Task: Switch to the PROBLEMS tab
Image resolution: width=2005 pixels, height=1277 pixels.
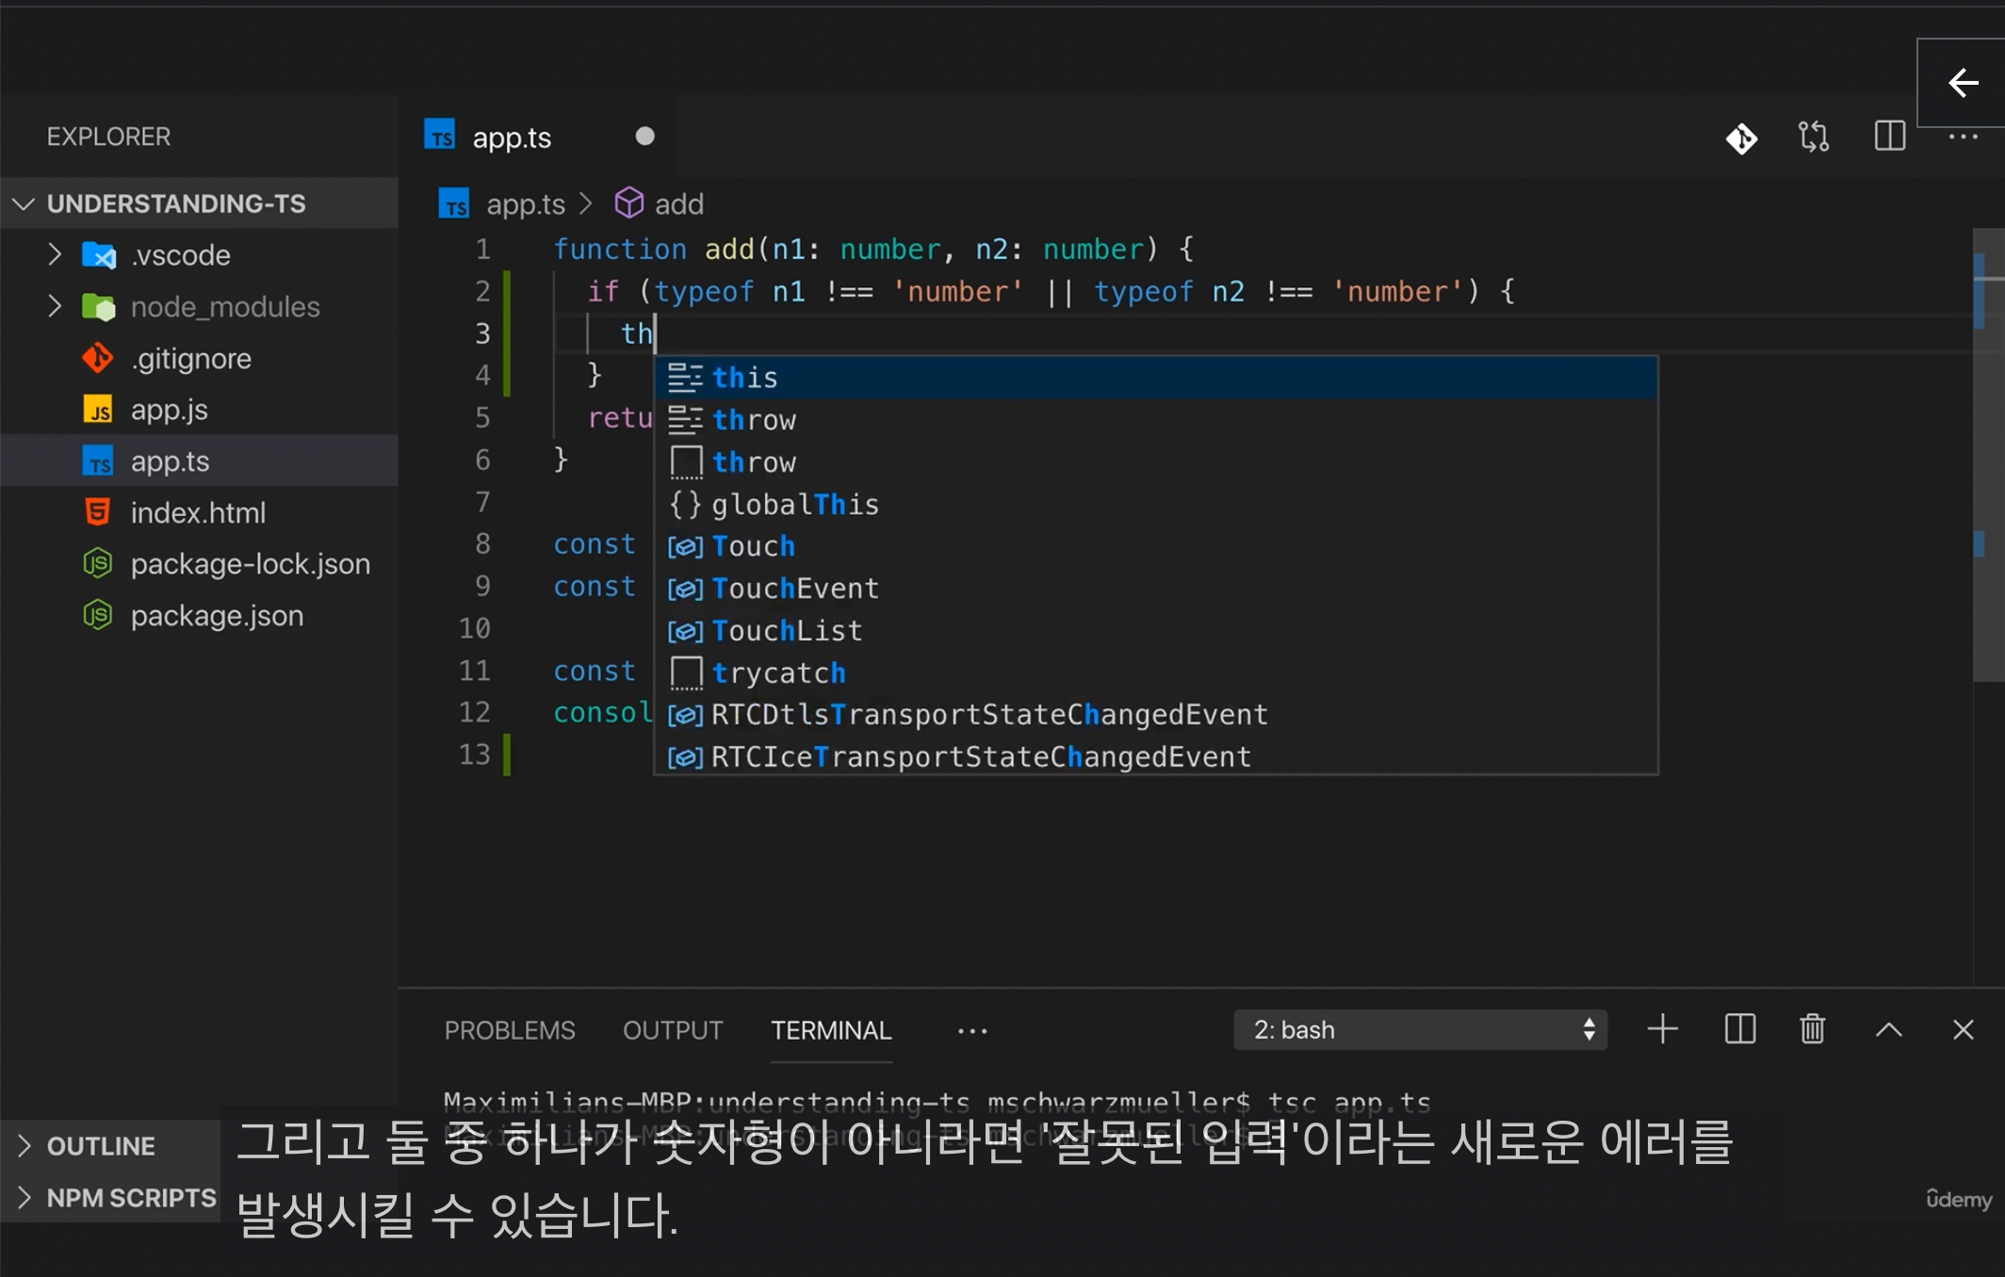Action: (509, 1030)
